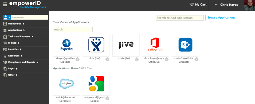Image resolution: width=255 pixels, height=104 pixels.
Task: Expand the Identities arrow
Action: point(21,49)
